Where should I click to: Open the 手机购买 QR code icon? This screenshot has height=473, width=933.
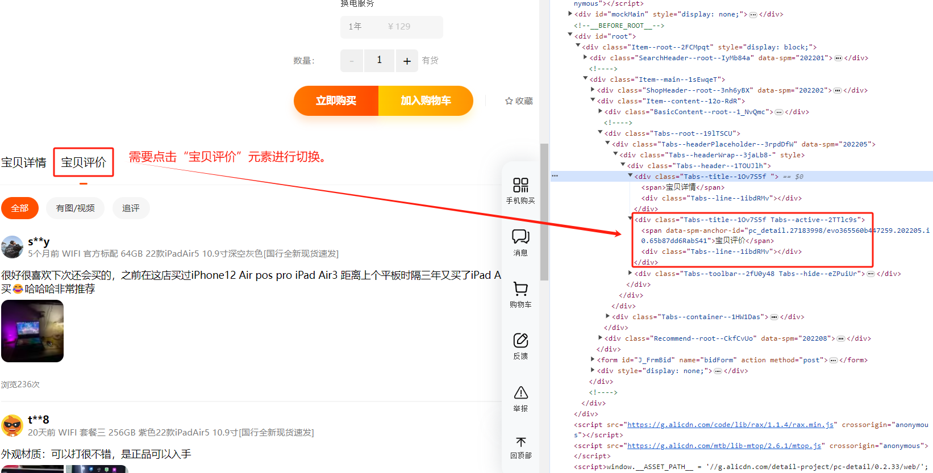coord(520,186)
